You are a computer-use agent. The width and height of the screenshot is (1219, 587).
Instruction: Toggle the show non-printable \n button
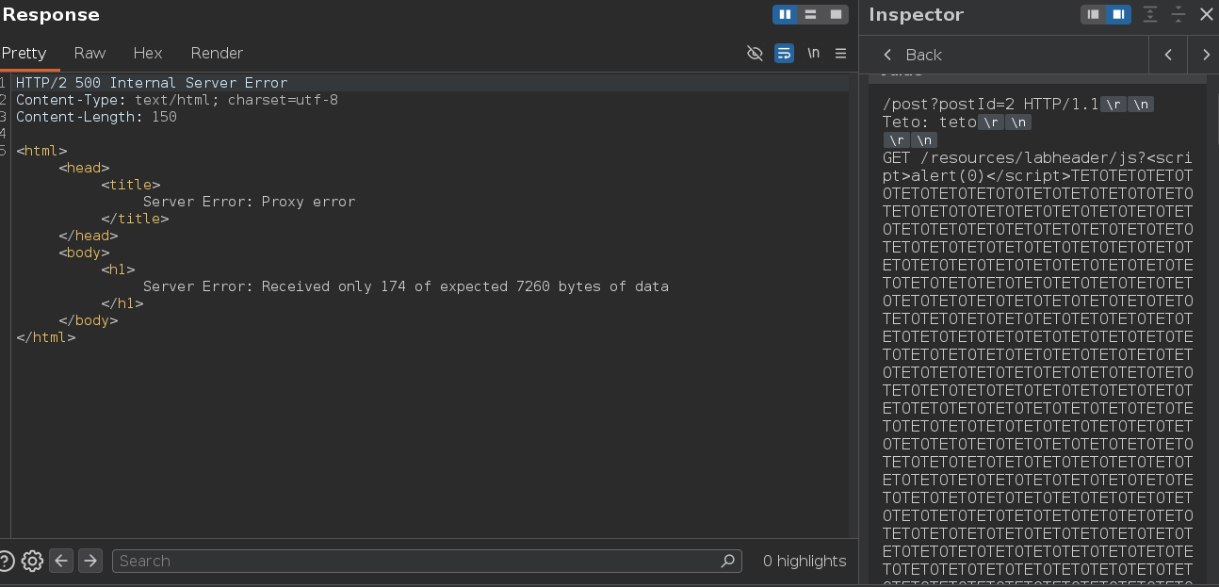point(813,53)
